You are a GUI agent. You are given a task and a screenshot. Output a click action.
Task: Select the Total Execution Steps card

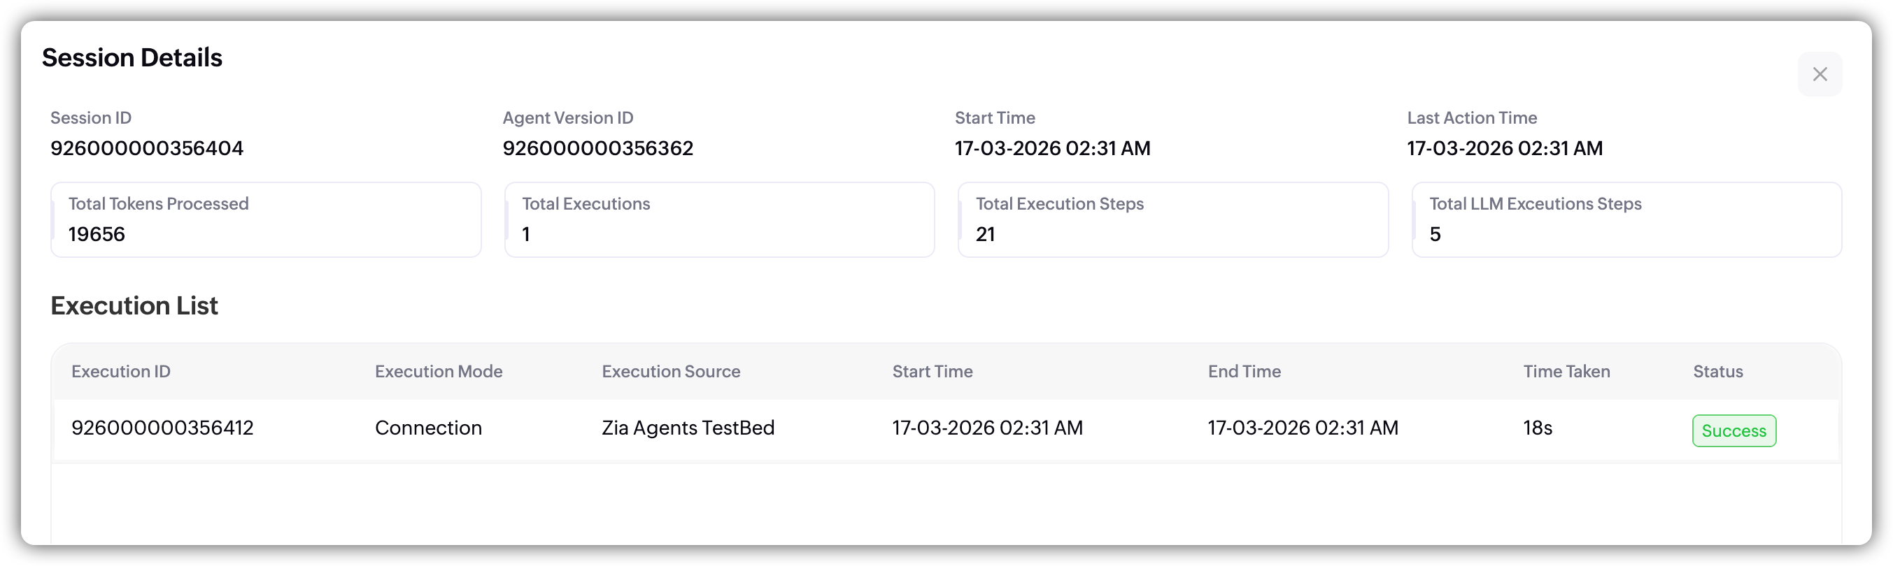pyautogui.click(x=1173, y=219)
